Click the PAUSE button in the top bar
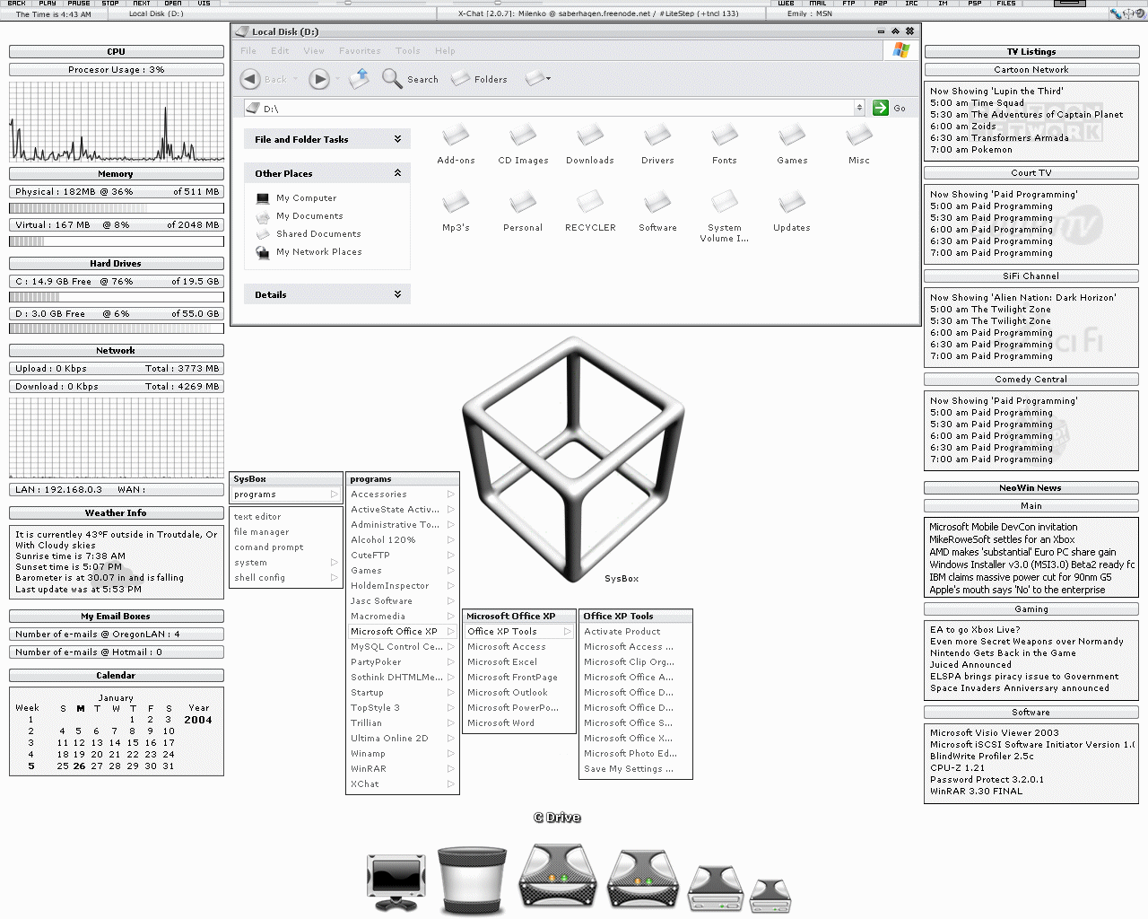The image size is (1148, 919). tap(79, 4)
